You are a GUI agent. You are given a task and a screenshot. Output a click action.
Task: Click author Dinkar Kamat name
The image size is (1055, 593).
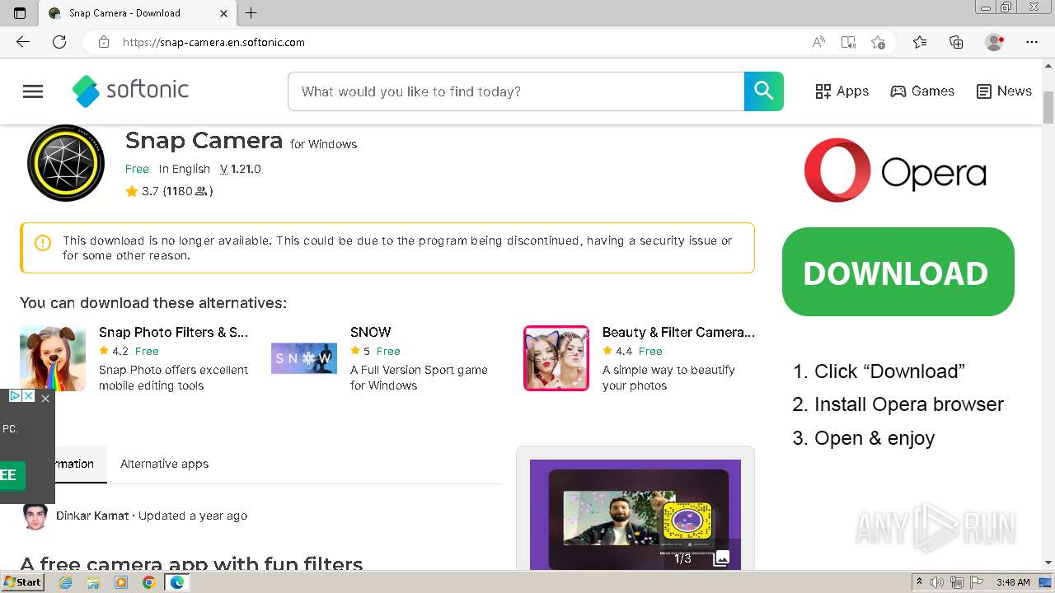(x=92, y=516)
